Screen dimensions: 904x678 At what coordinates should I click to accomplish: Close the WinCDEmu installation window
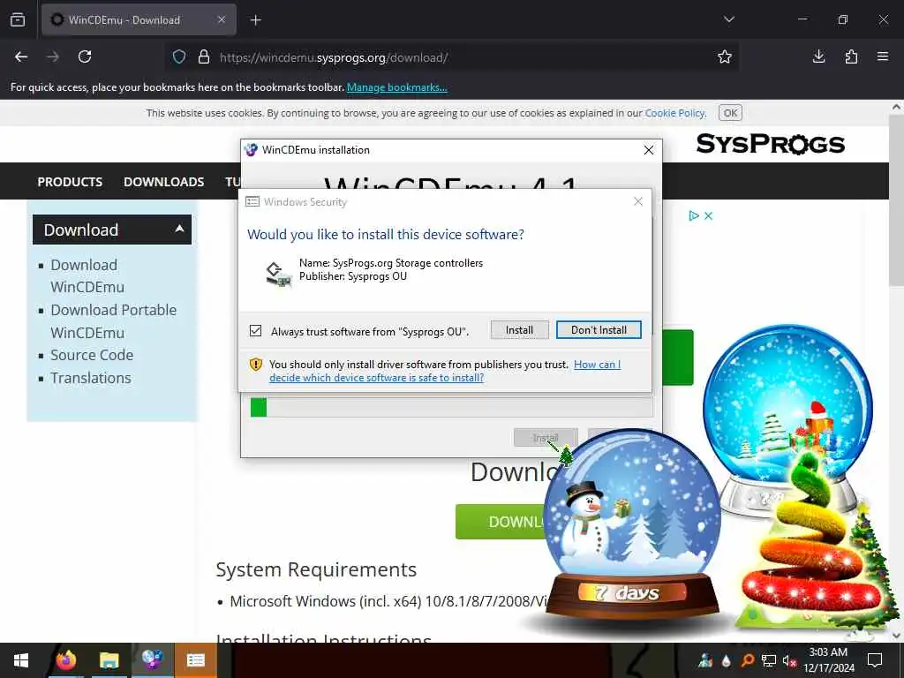[x=649, y=150]
